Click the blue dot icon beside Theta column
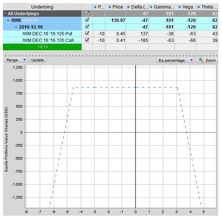Screen dimensions: 222x219 199,7
